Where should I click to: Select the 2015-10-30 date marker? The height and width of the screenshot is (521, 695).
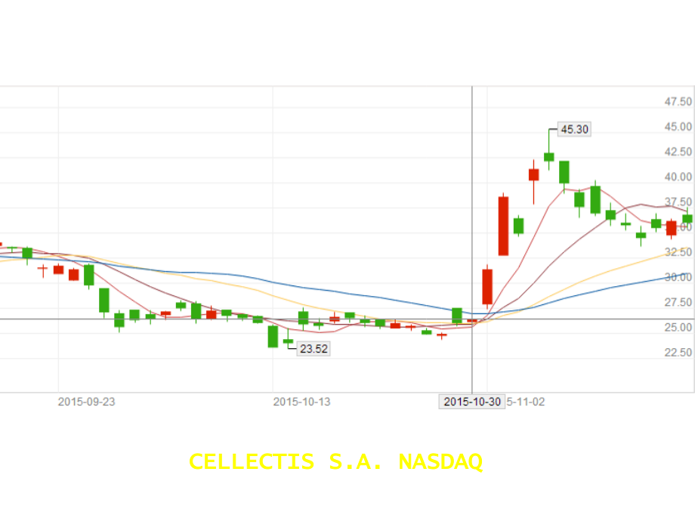point(474,402)
